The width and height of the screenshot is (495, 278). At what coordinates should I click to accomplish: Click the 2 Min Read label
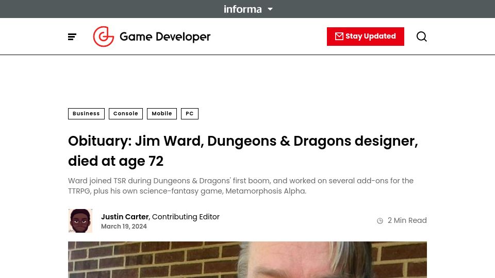[407, 220]
